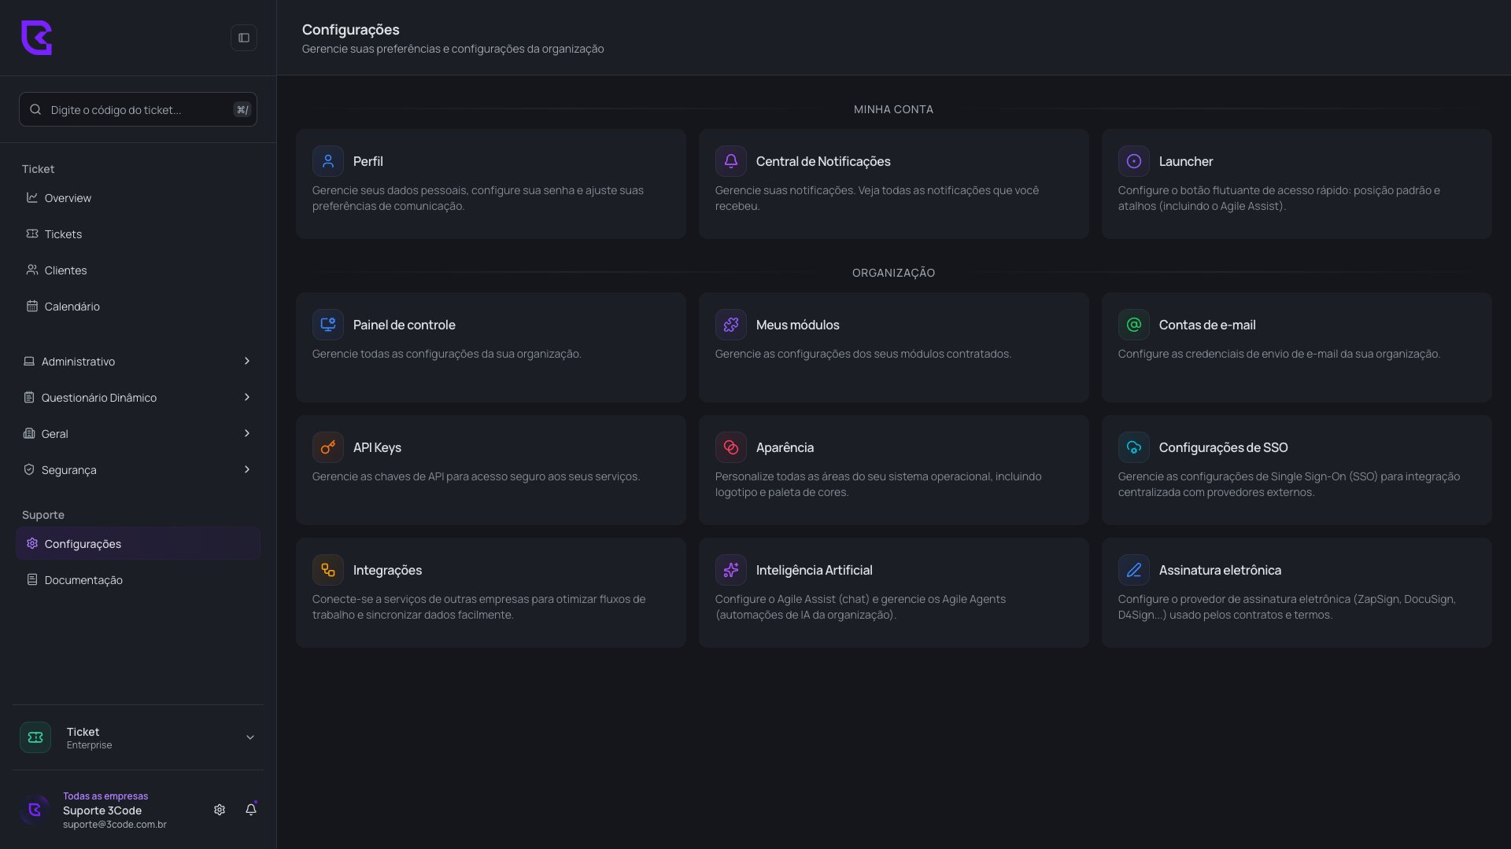Viewport: 1511px width, 849px height.
Task: Click the Todas as empresas label
Action: pos(105,796)
